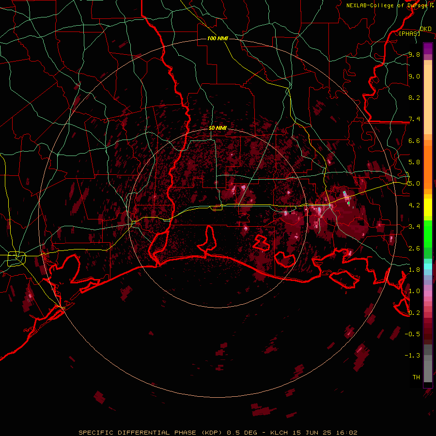Click the "TH" label on the color scale
Image resolution: width=436 pixels, height=436 pixels.
[x=416, y=377]
